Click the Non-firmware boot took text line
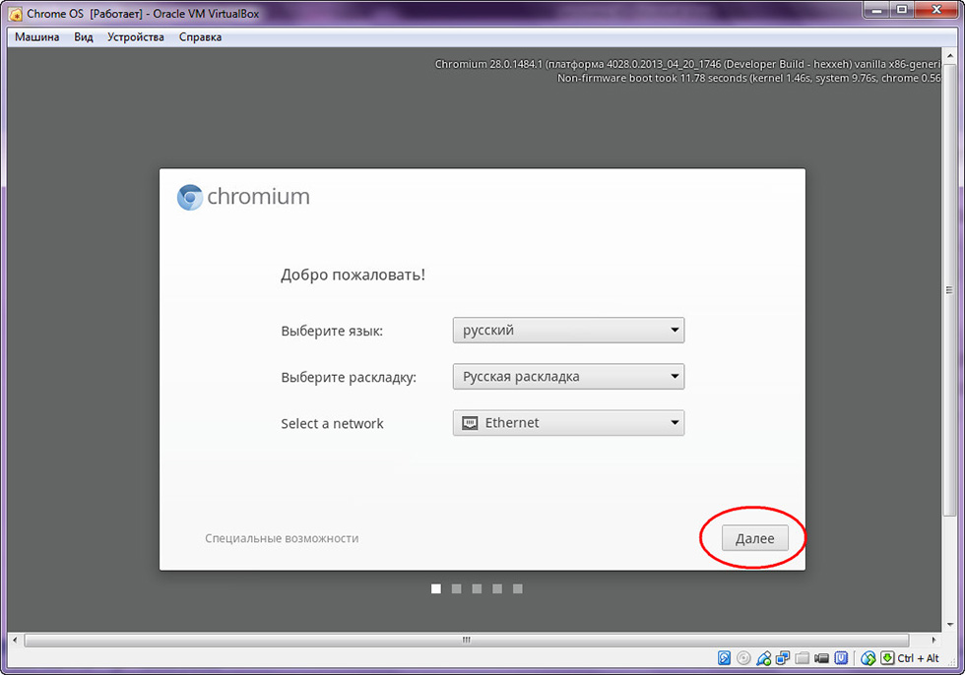The image size is (965, 675). coord(748,78)
